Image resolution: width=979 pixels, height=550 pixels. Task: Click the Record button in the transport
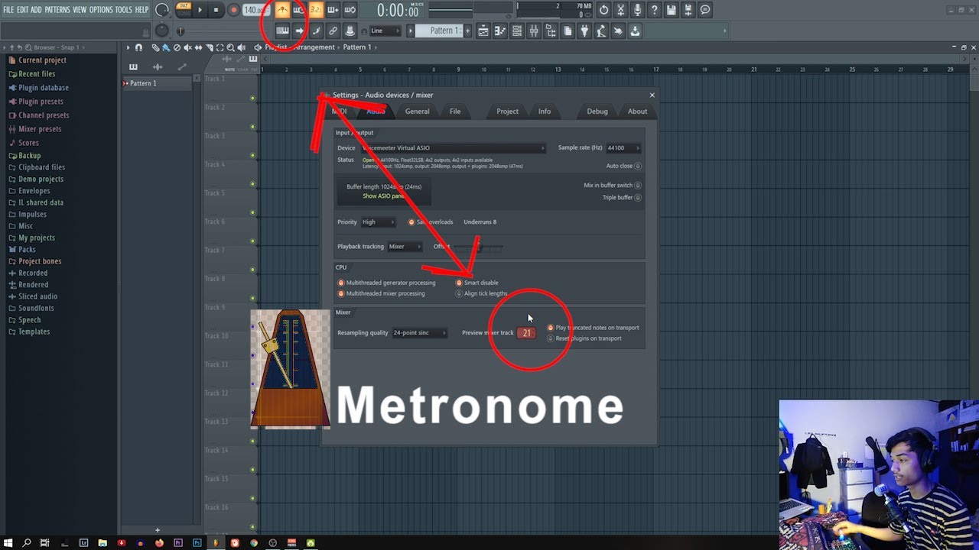click(x=234, y=10)
